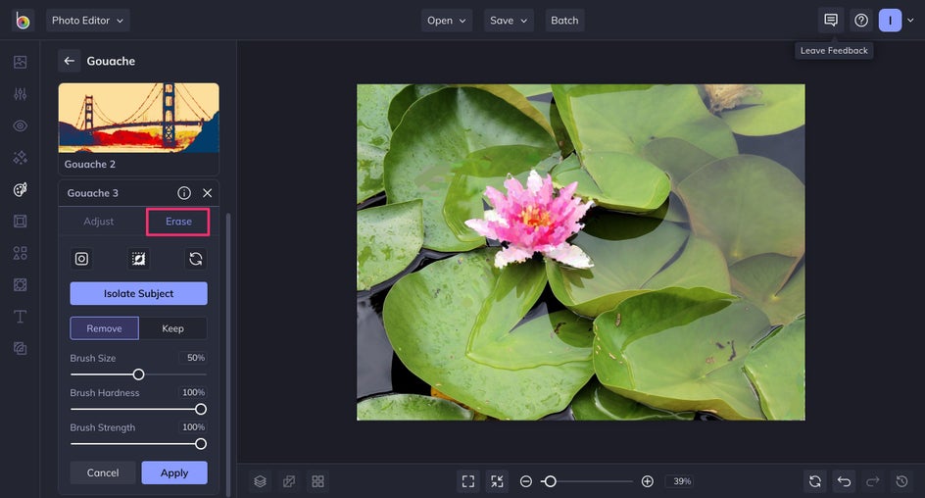Open the Textures sidebar icon
925x498 pixels.
[20, 285]
